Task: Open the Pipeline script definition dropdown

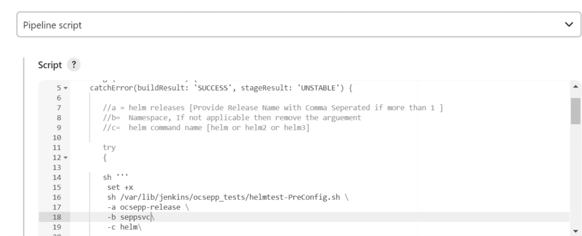Action: (299, 25)
